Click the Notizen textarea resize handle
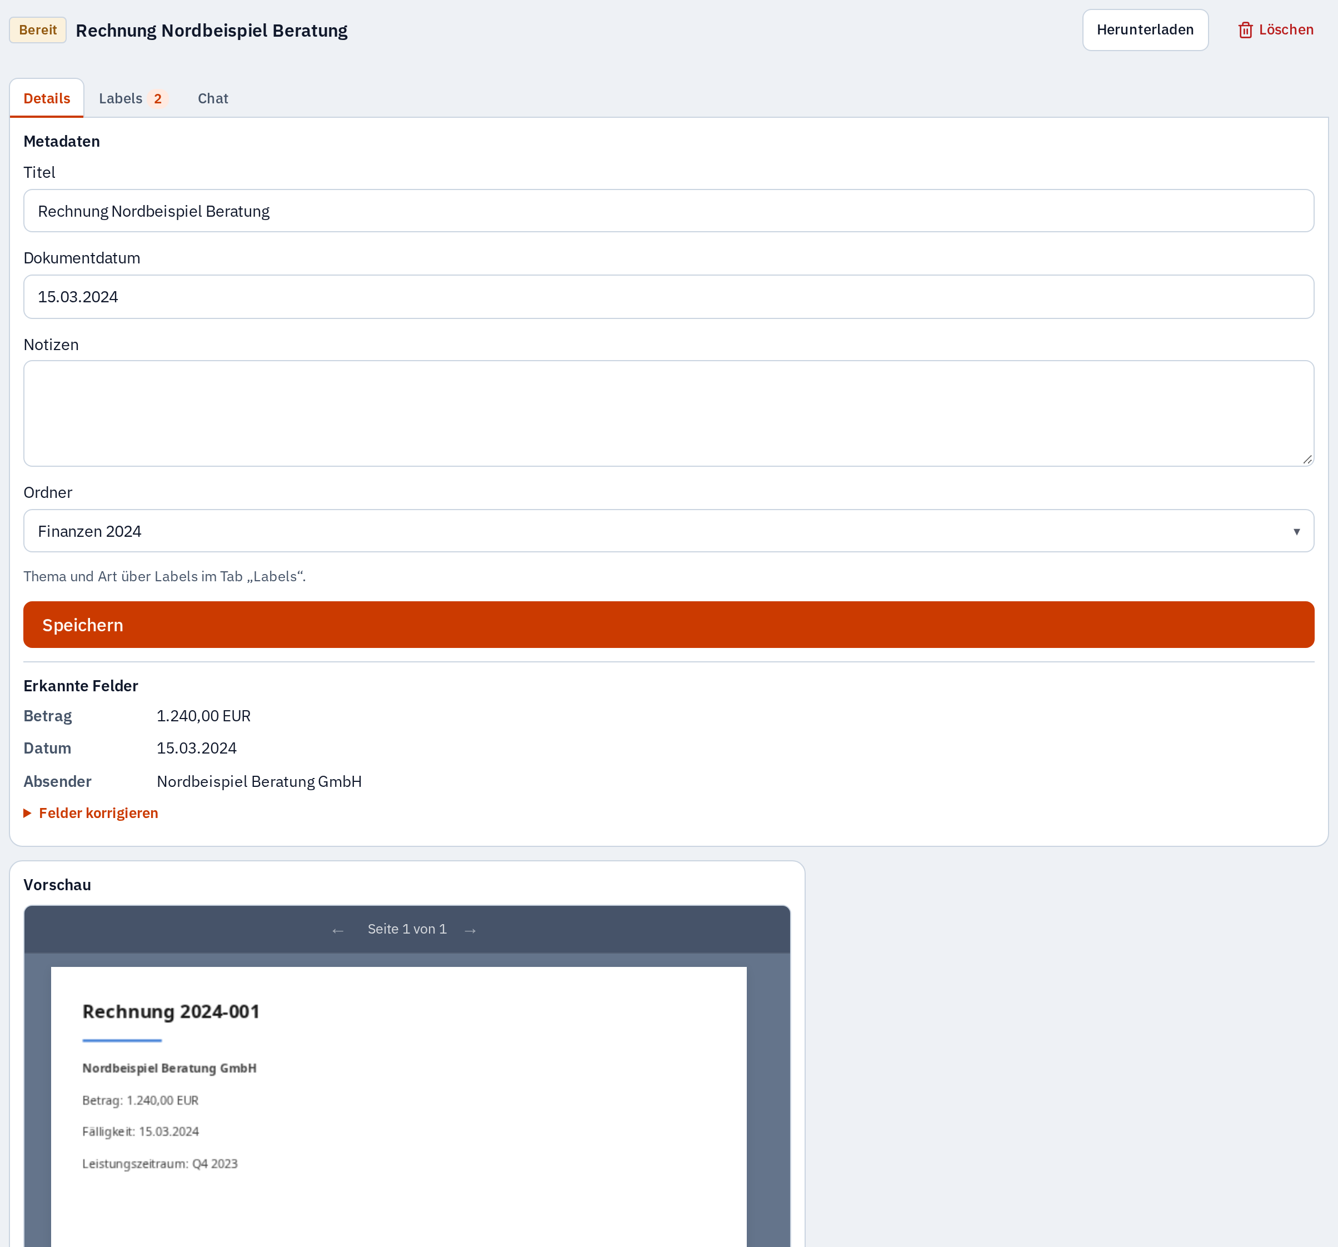Image resolution: width=1338 pixels, height=1247 pixels. [1307, 460]
